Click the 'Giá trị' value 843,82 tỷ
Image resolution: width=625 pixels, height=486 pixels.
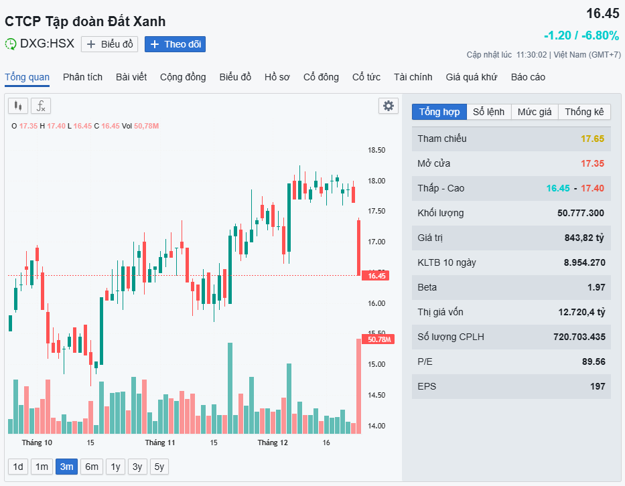(584, 238)
